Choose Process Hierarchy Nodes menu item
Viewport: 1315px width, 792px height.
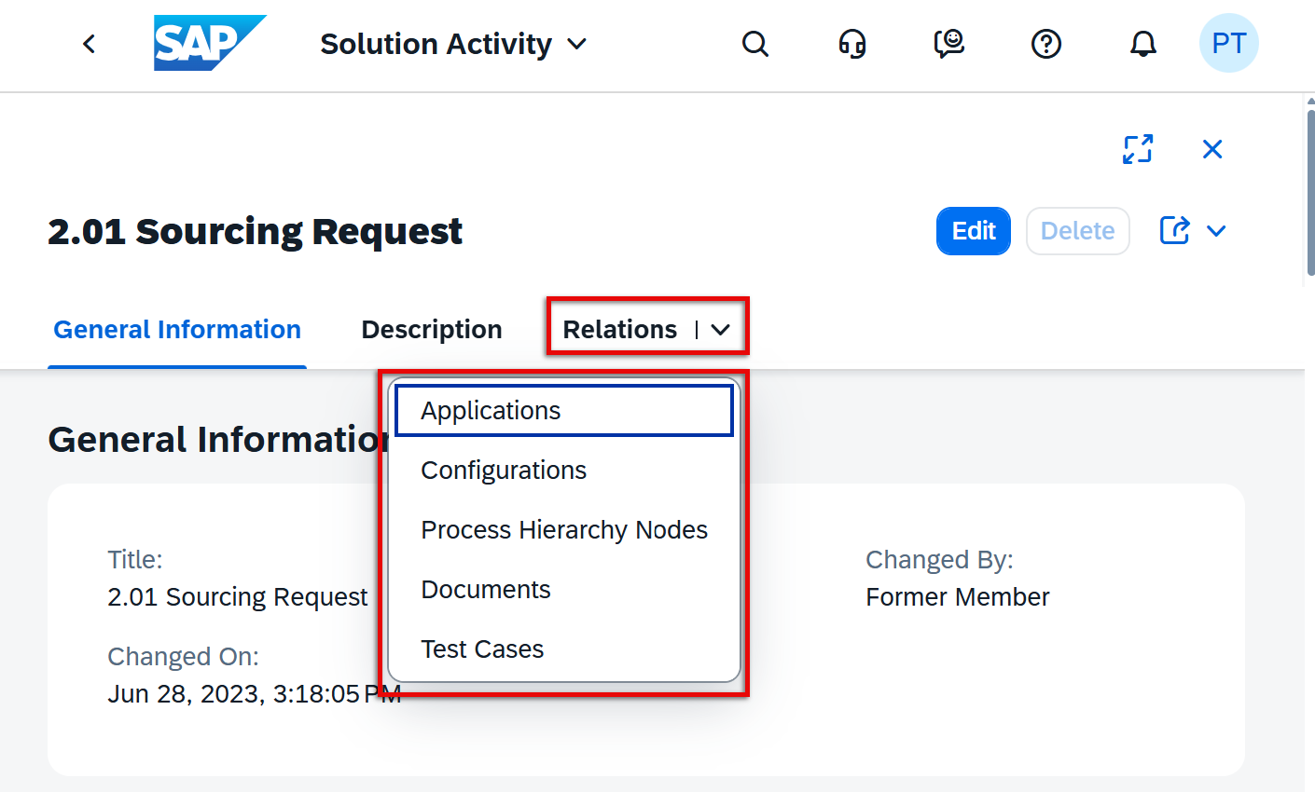[x=564, y=530]
